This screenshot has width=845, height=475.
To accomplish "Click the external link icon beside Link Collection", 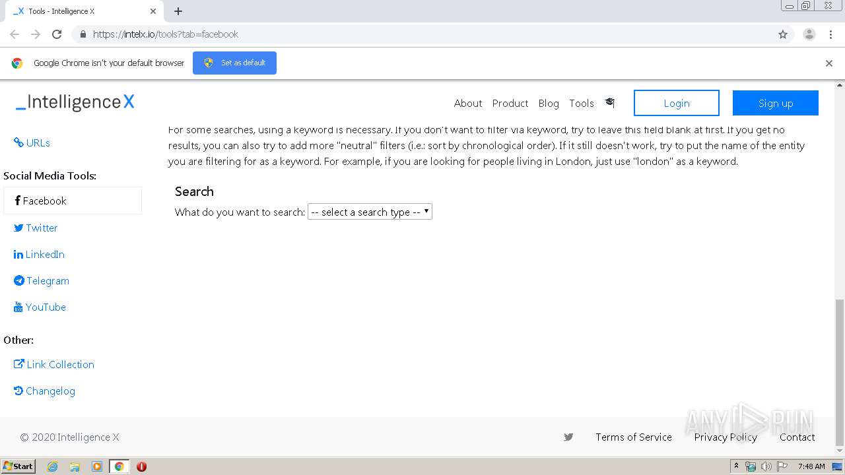I will pos(19,364).
